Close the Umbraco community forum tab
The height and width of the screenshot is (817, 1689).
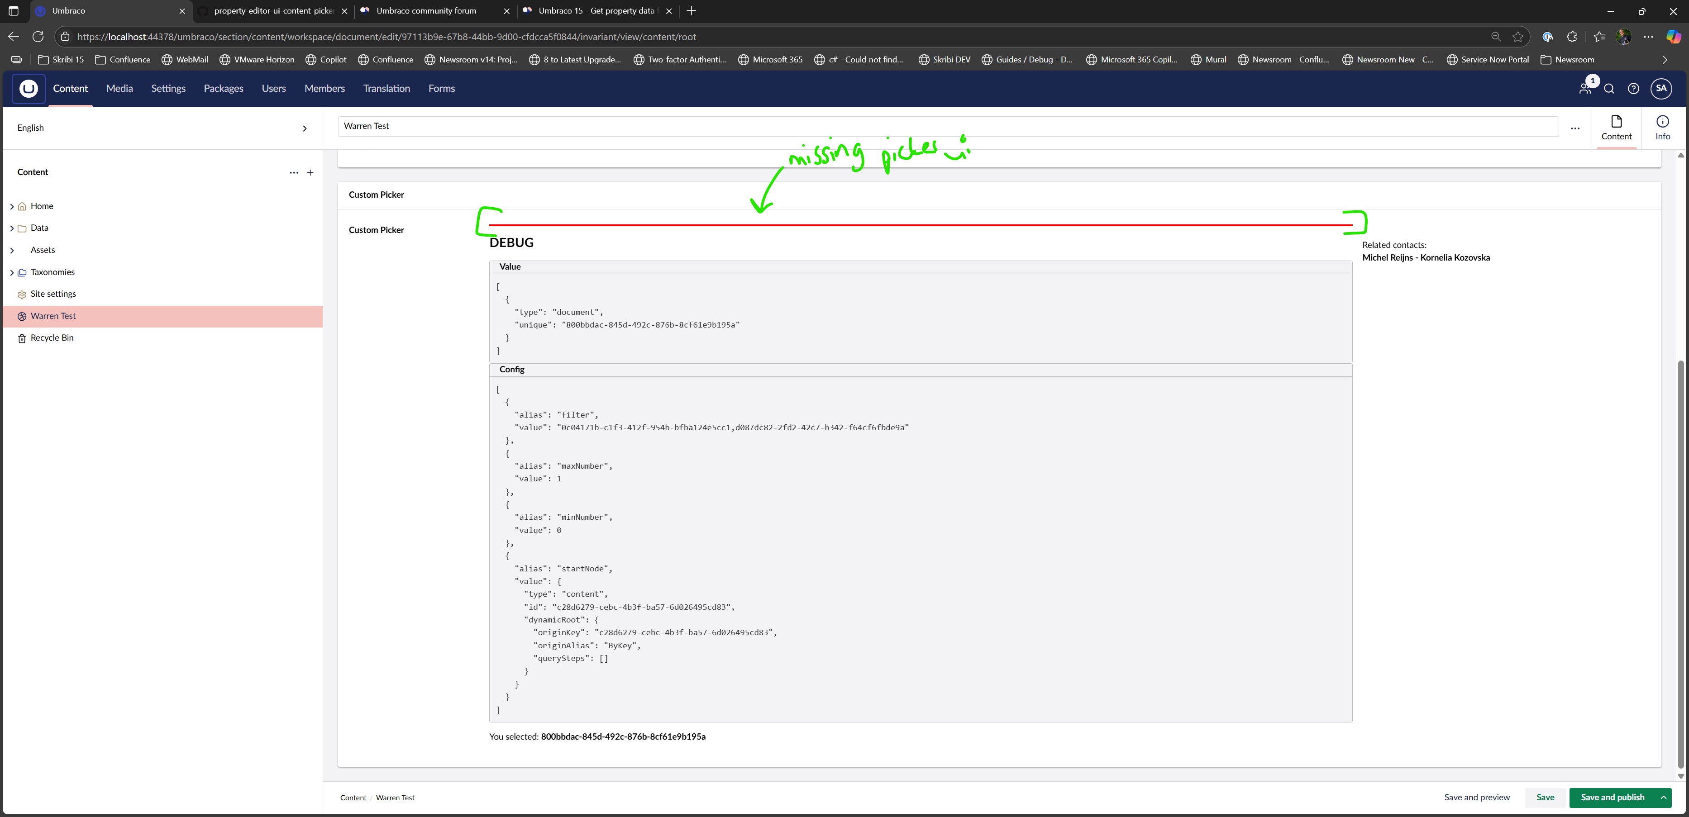point(506,11)
